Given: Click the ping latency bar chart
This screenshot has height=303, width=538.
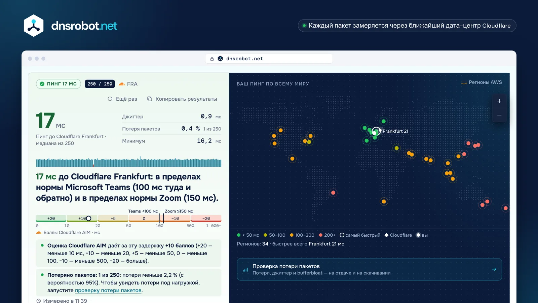Looking at the screenshot, I should [x=128, y=162].
